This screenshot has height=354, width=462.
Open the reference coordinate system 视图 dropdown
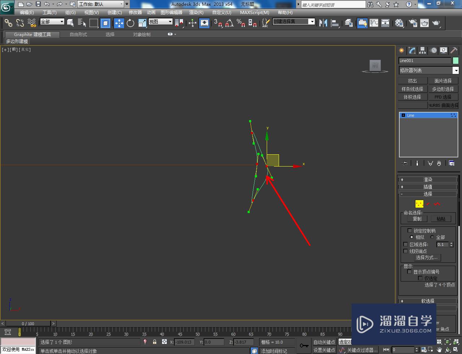point(161,22)
